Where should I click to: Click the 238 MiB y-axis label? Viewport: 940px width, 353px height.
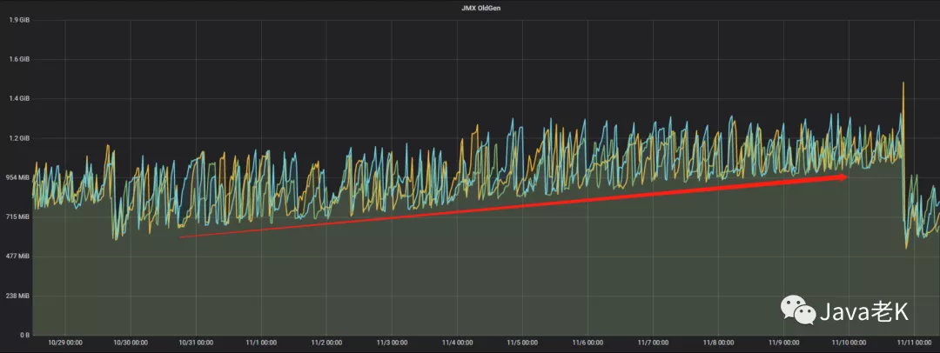17,296
